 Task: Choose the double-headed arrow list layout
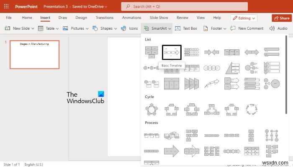[x=252, y=52]
